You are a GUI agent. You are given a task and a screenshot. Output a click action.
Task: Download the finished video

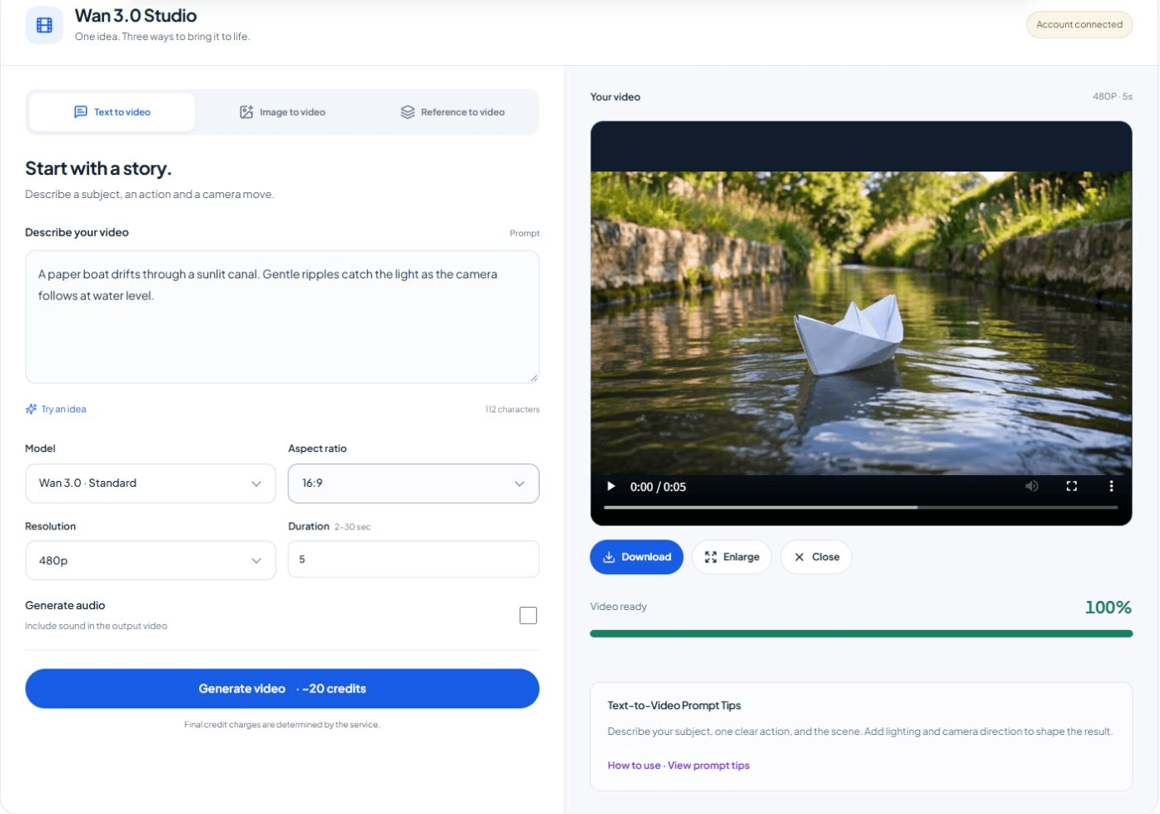click(637, 558)
